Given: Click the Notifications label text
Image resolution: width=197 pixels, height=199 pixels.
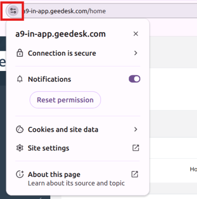Looking at the screenshot, I should tap(49, 79).
